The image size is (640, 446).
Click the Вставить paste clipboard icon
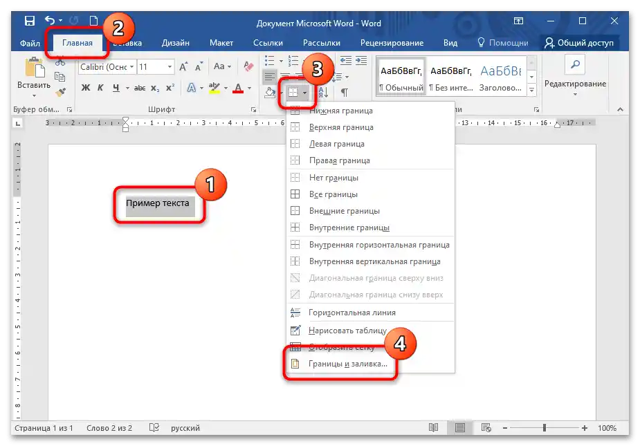[x=35, y=67]
